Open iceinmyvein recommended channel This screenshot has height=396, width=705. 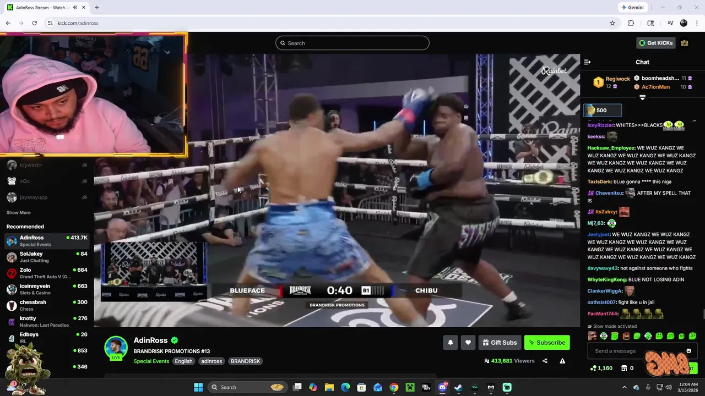point(47,289)
